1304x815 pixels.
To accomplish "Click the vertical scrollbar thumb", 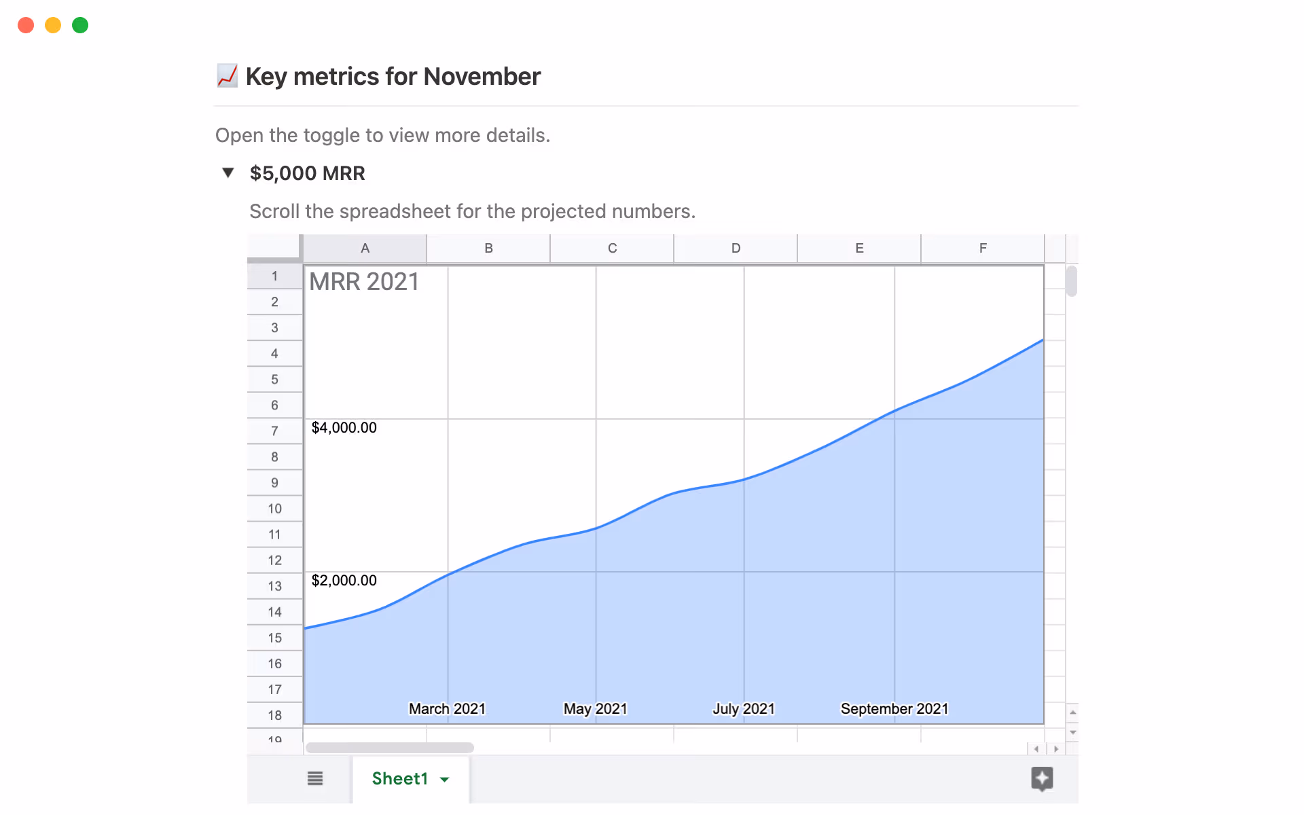I will coord(1071,281).
